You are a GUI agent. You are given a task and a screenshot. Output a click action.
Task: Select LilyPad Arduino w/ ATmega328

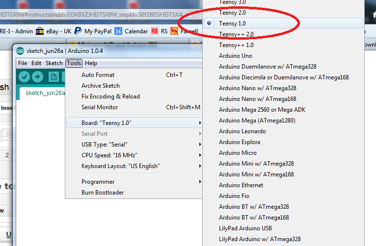[283, 239]
